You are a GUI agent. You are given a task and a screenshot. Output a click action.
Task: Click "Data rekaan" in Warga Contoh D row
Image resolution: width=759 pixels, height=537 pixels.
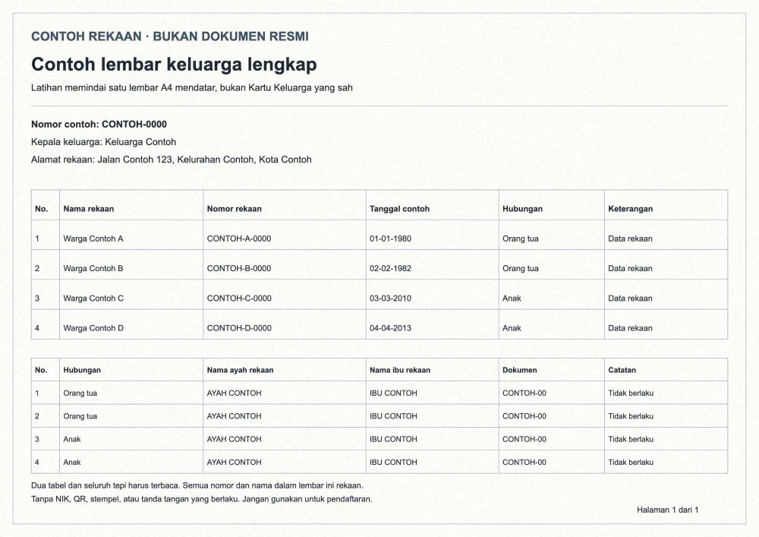click(630, 328)
